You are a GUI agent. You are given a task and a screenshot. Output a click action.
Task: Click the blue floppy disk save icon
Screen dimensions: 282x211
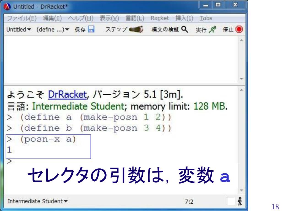[91, 29]
